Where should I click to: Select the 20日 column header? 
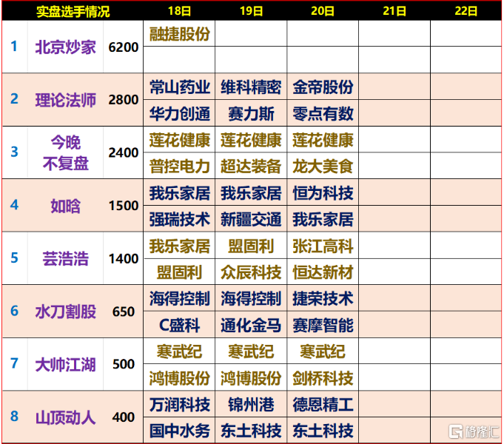(323, 11)
